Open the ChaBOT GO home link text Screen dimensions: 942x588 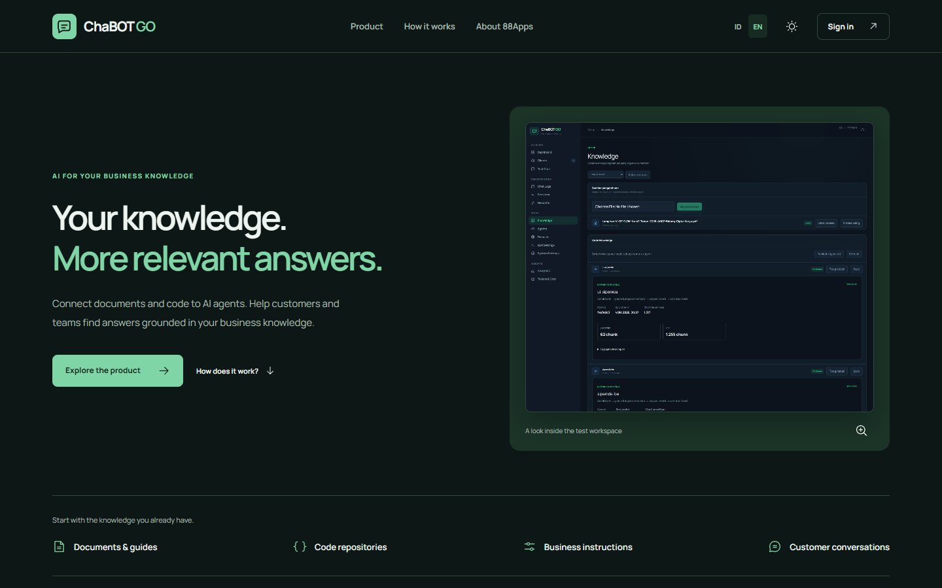120,27
